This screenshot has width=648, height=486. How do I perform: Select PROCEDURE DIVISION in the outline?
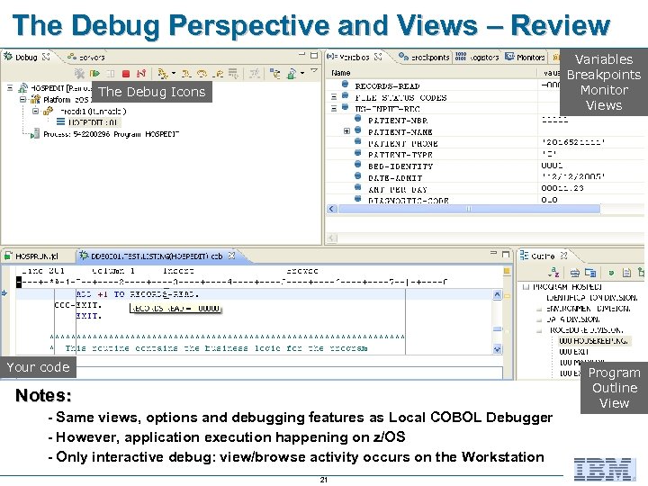[586, 329]
